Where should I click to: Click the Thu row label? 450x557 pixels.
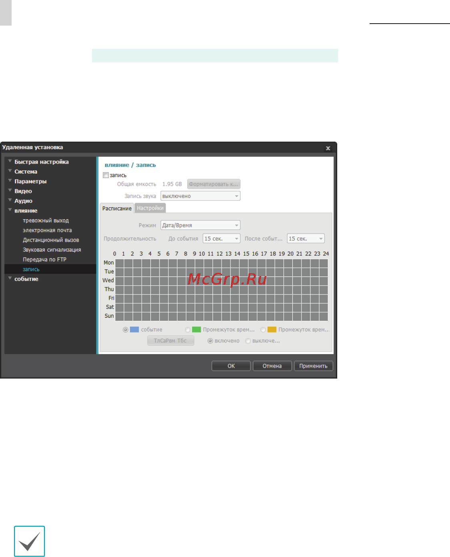[x=109, y=289]
